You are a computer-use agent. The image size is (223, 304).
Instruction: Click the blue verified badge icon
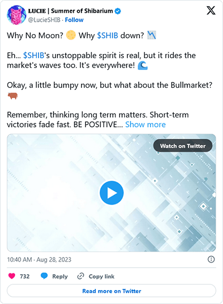(x=118, y=11)
